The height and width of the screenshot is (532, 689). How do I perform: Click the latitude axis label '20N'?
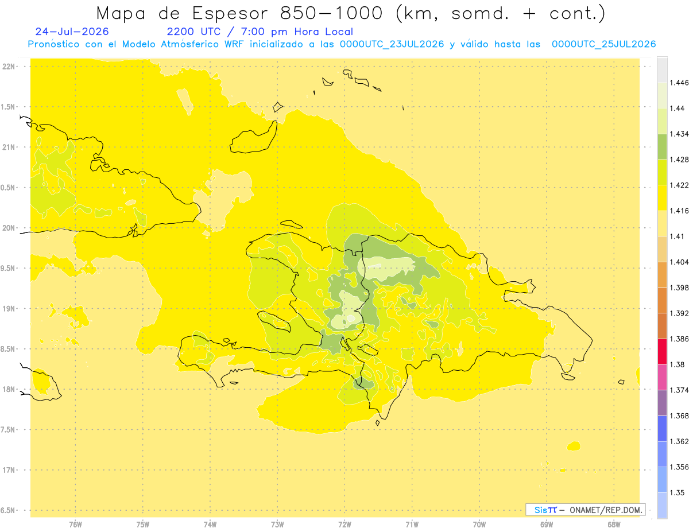point(9,228)
